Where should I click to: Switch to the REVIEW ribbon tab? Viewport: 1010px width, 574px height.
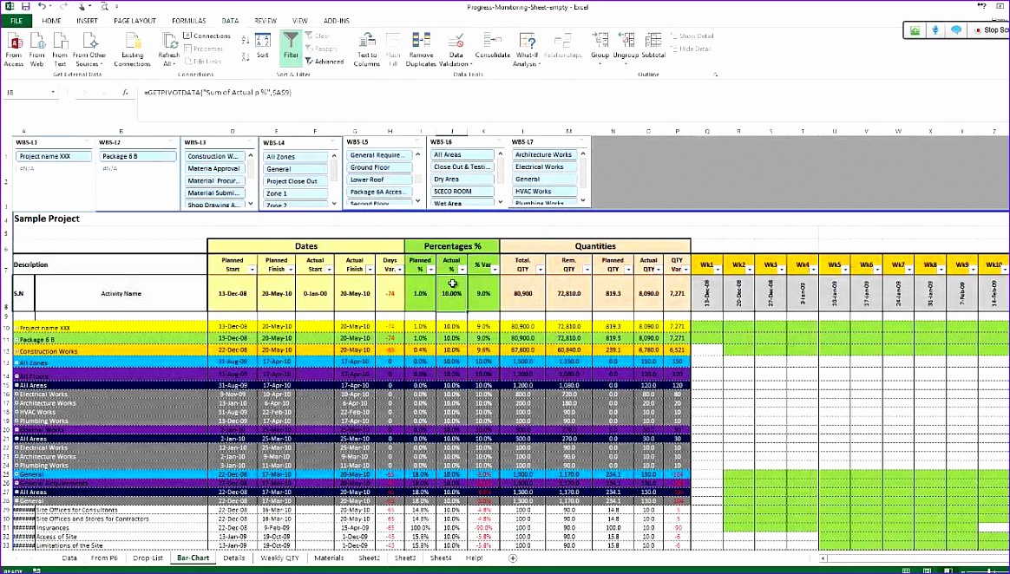click(x=266, y=21)
